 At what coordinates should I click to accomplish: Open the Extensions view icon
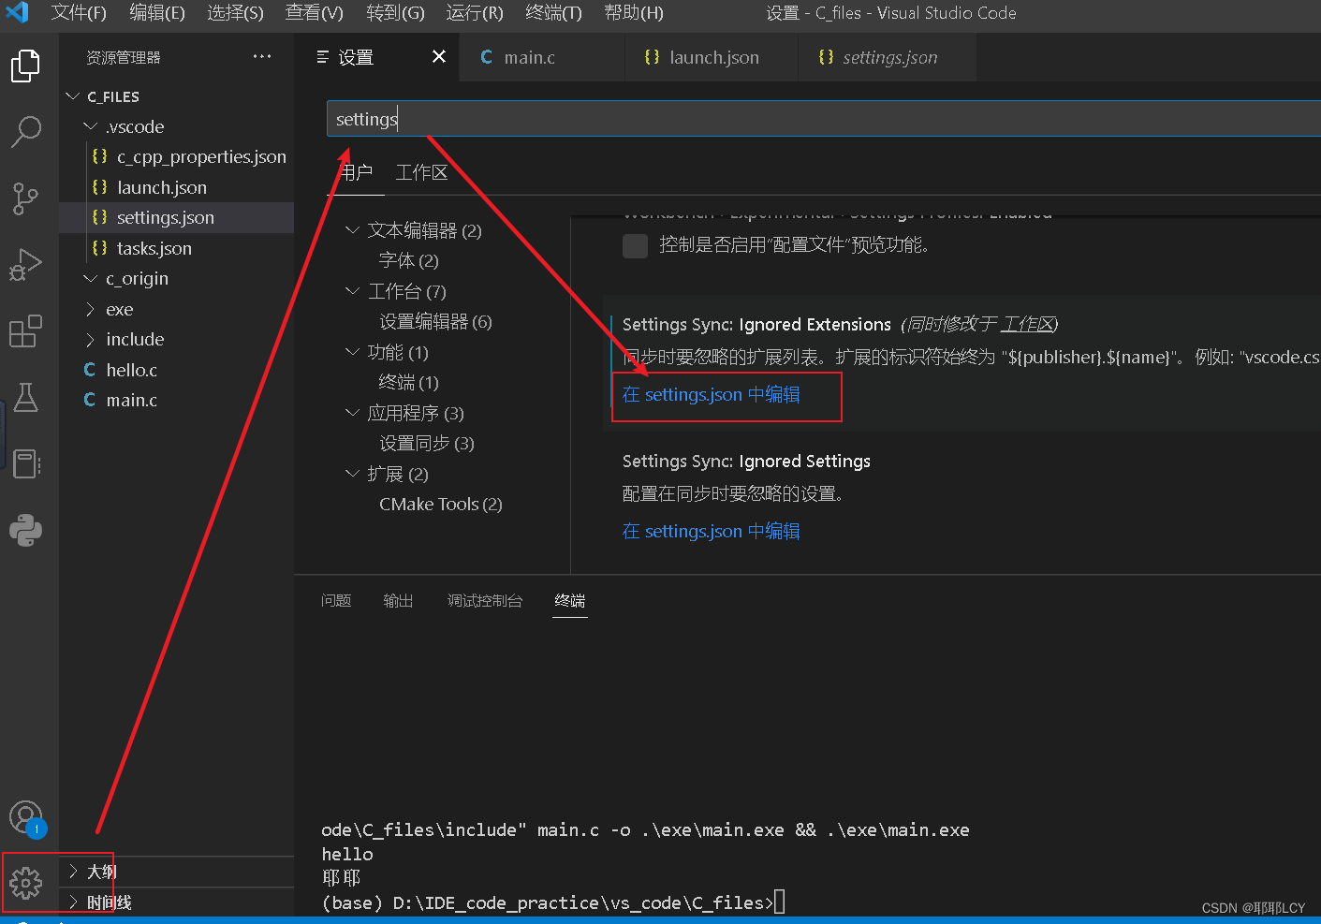tap(25, 331)
